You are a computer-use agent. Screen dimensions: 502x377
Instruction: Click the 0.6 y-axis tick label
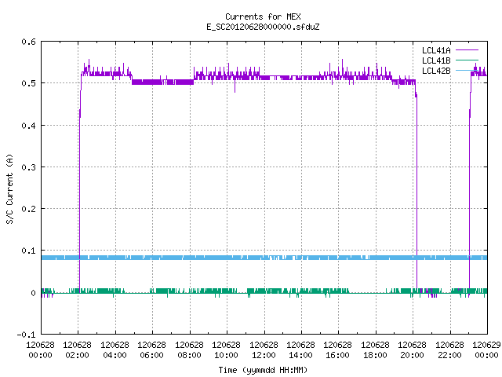click(28, 42)
